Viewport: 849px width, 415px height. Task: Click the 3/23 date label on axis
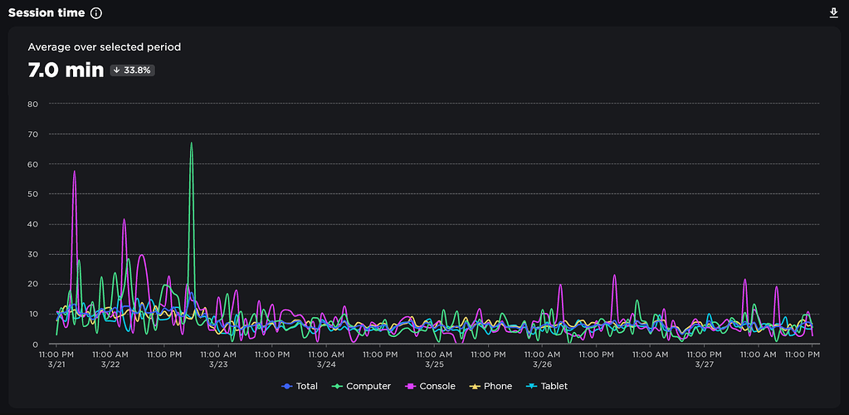(x=218, y=364)
